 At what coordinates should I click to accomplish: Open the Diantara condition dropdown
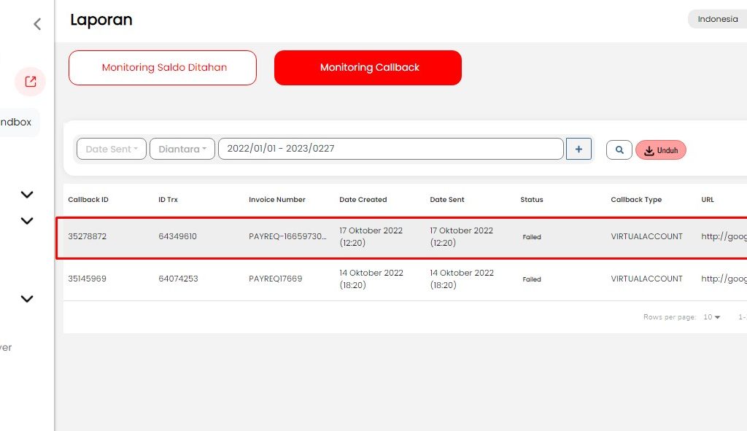point(182,149)
